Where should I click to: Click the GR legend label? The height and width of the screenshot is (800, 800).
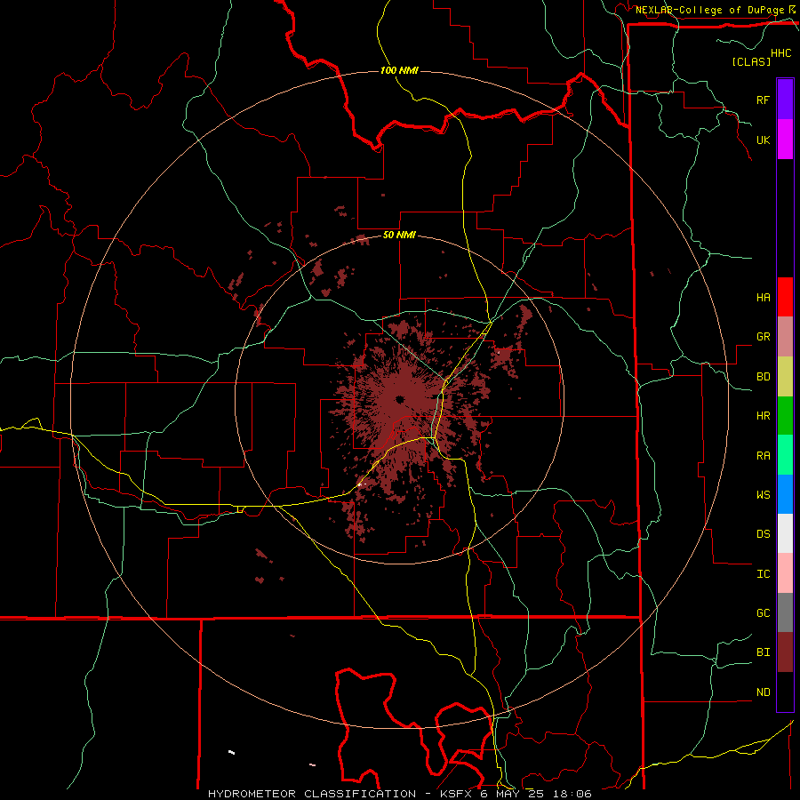coord(763,337)
